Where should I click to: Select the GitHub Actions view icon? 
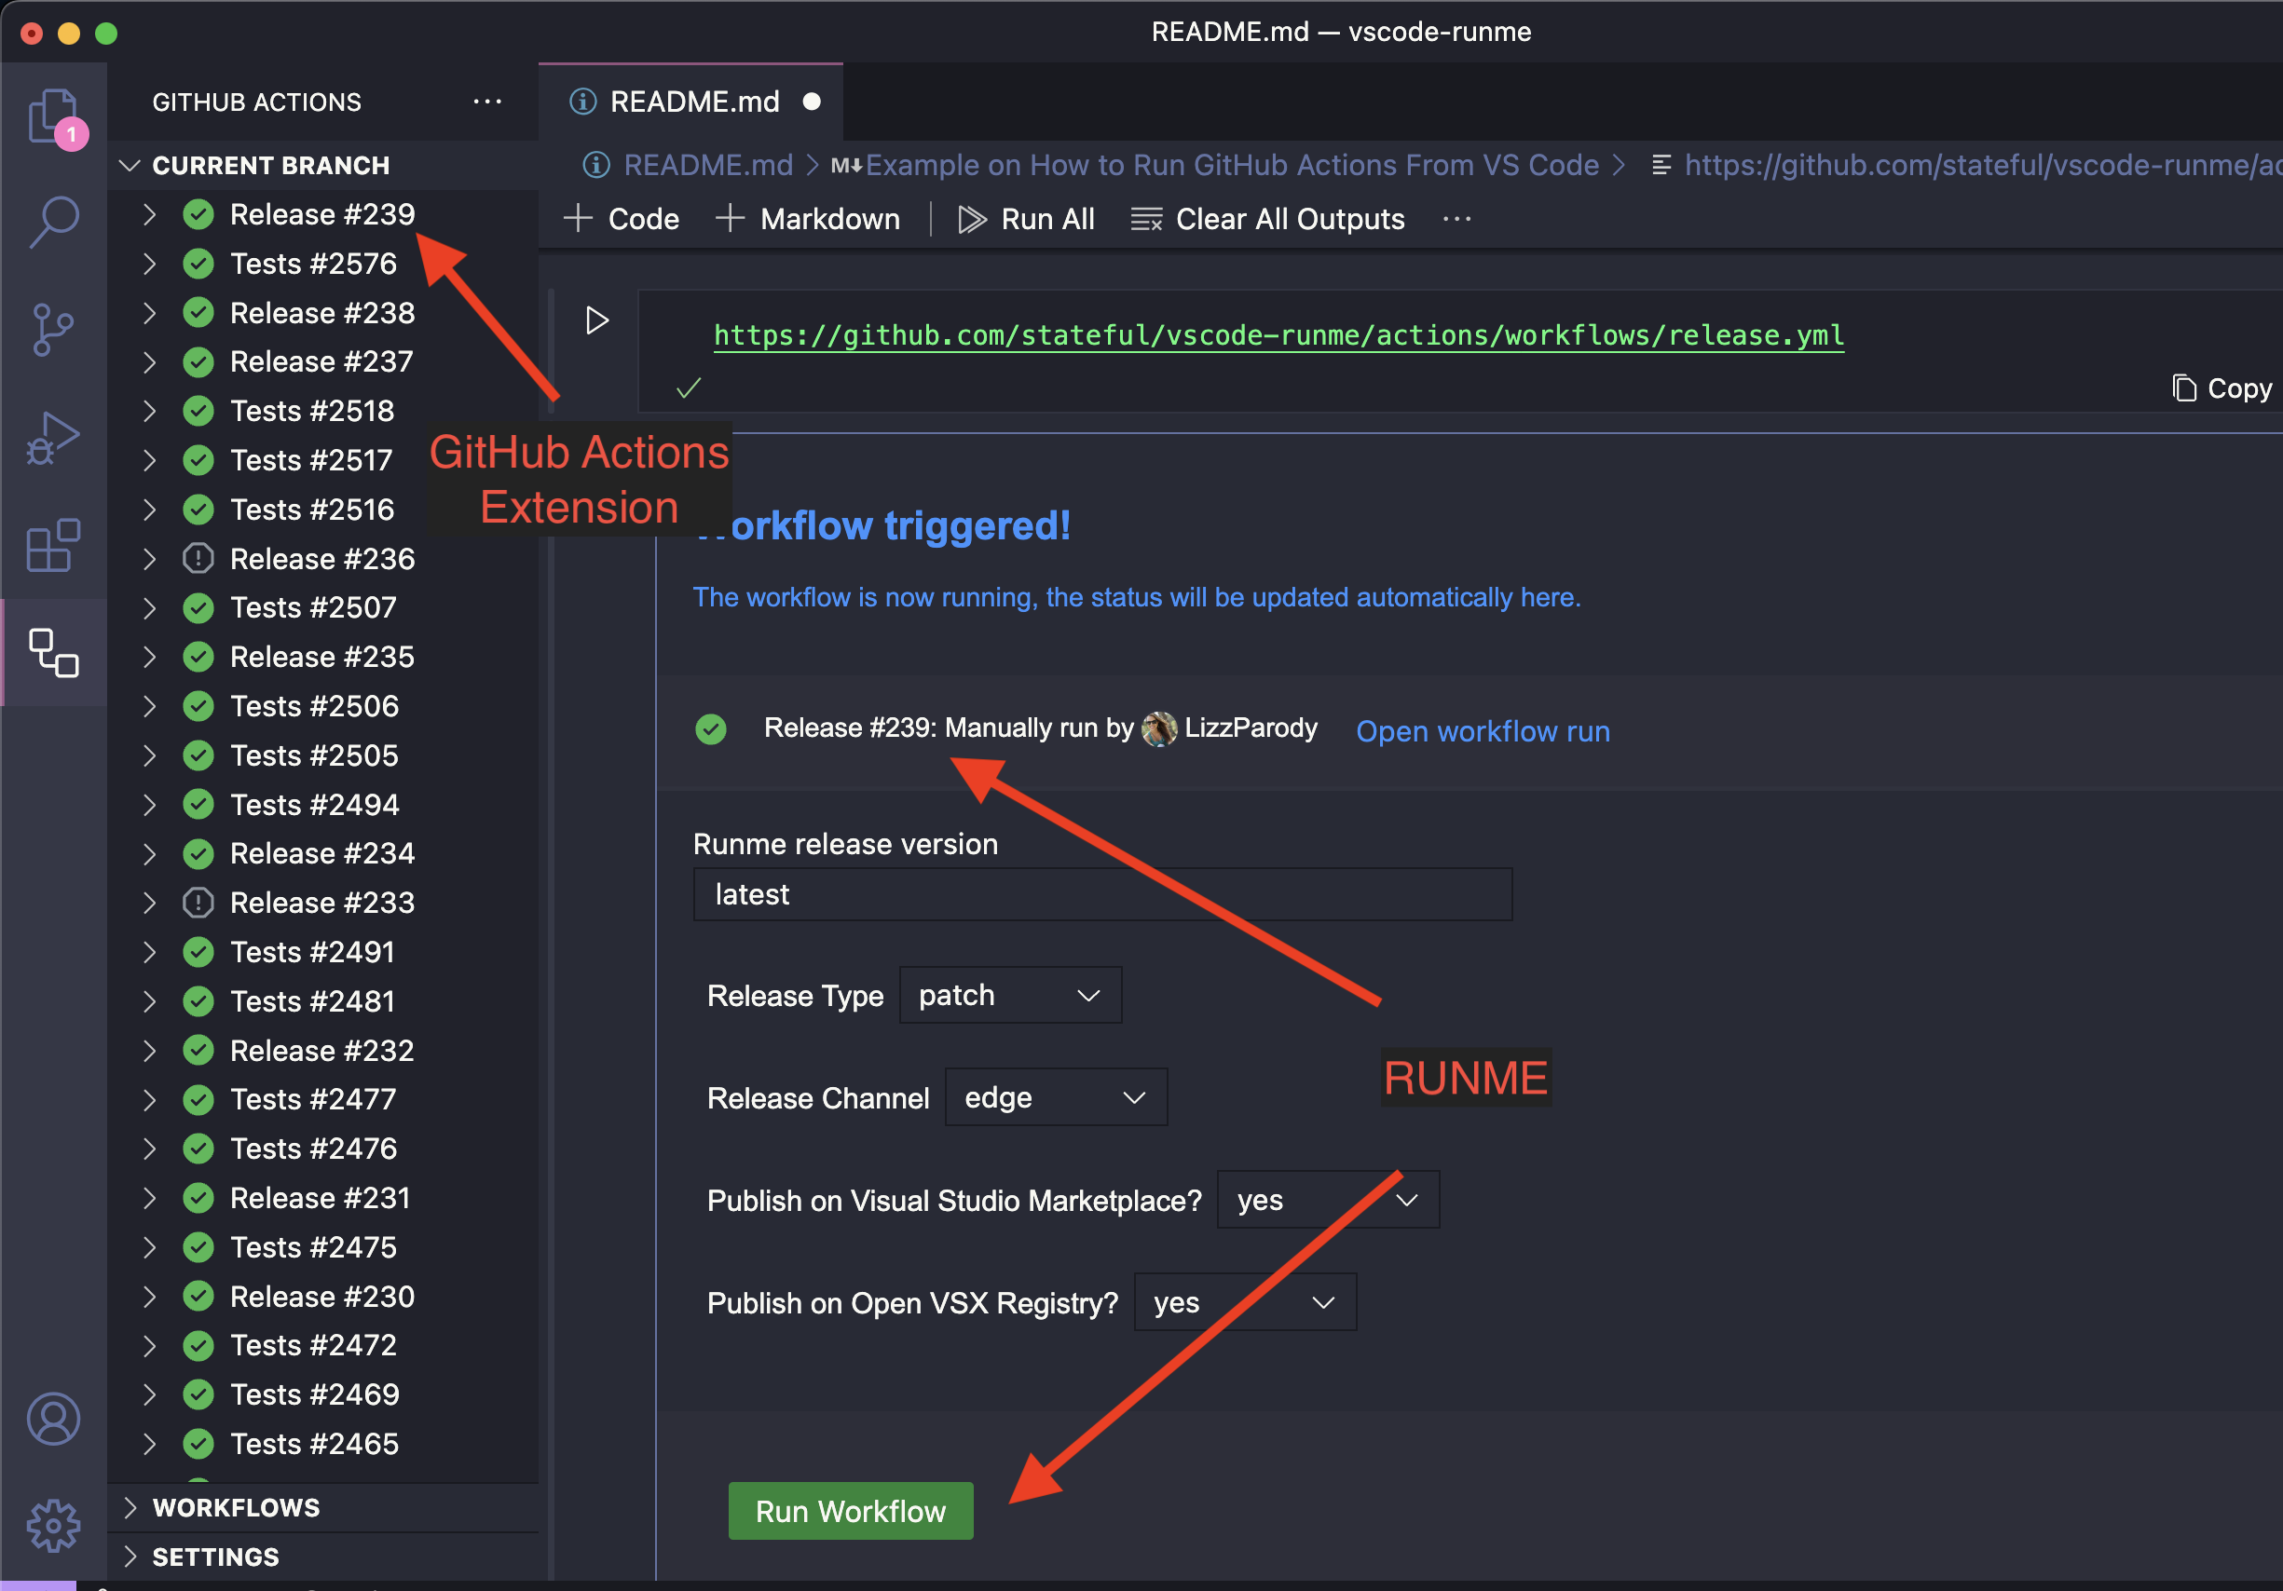(x=54, y=653)
